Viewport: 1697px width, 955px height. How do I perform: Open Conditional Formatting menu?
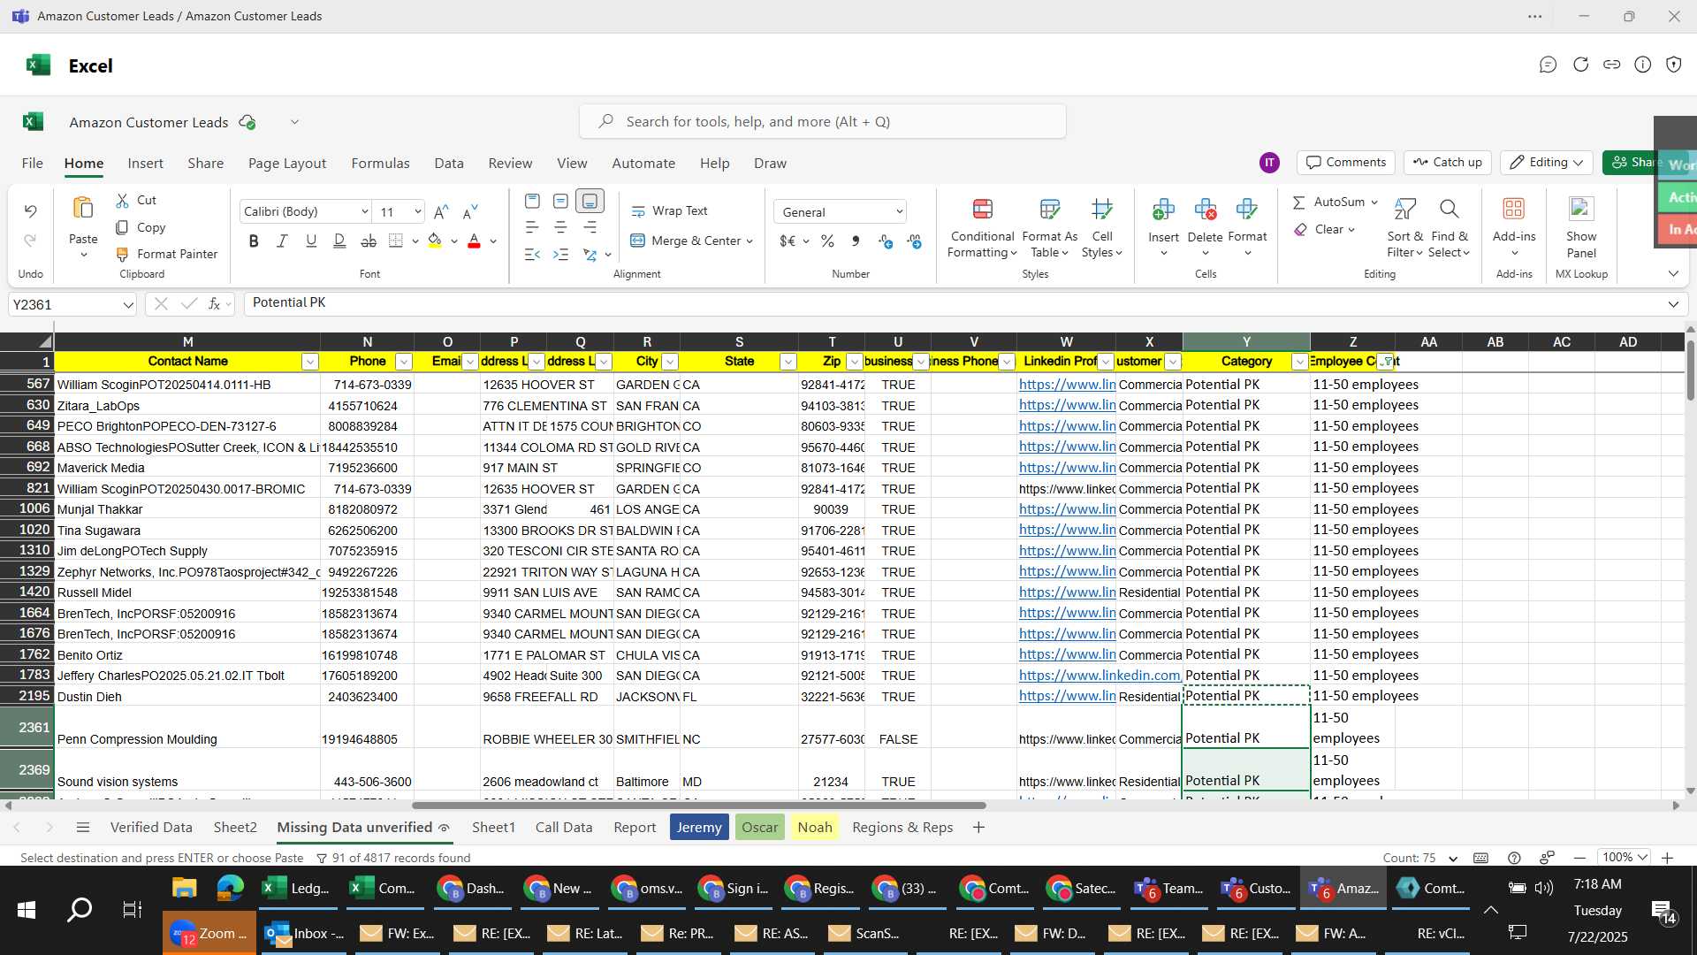(x=982, y=228)
